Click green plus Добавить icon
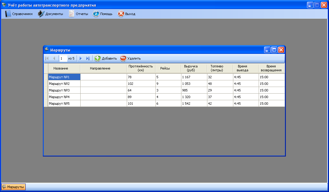 (x=97, y=58)
